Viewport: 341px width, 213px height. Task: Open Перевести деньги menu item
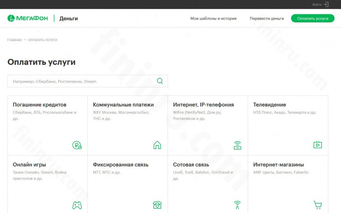pyautogui.click(x=267, y=19)
